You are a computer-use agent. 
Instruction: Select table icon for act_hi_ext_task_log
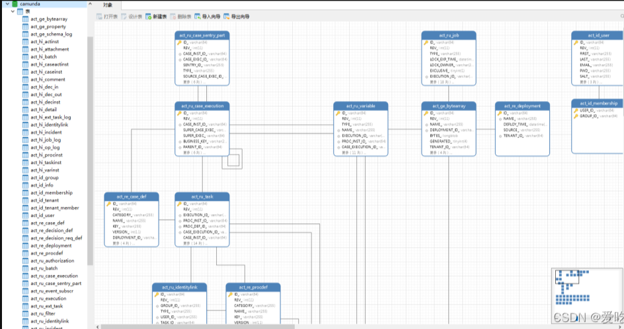tap(26, 118)
